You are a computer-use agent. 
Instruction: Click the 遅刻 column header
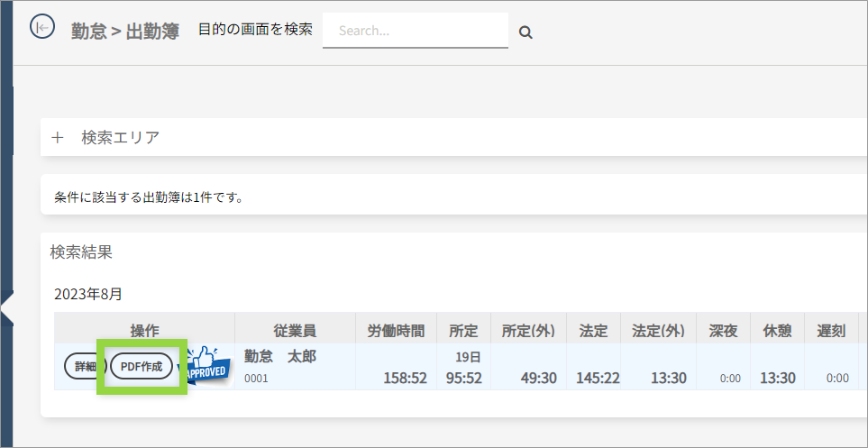coord(830,331)
